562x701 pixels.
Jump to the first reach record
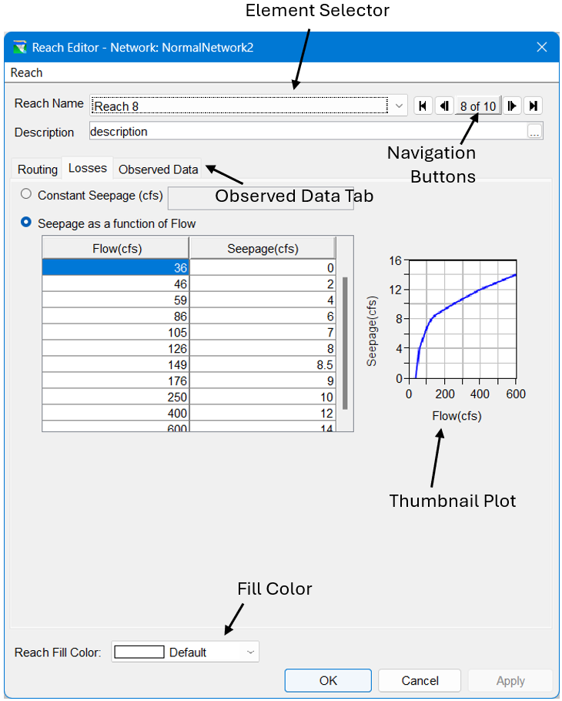(x=423, y=106)
